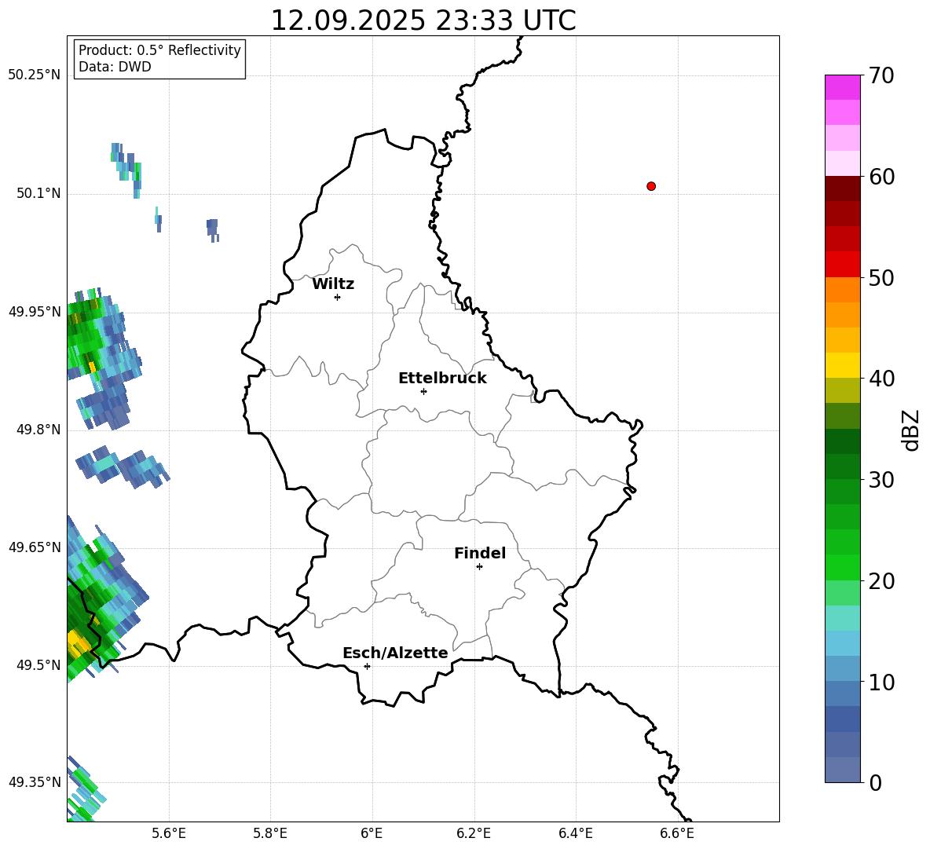Image resolution: width=930 pixels, height=849 pixels.
Task: Click the Esch/Alzette station cross marker
Action: 367,666
